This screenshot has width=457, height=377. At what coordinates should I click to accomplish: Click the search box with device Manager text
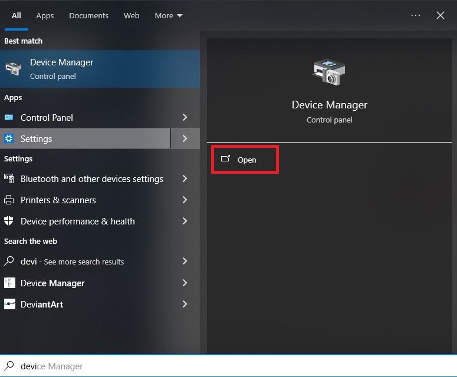click(229, 366)
